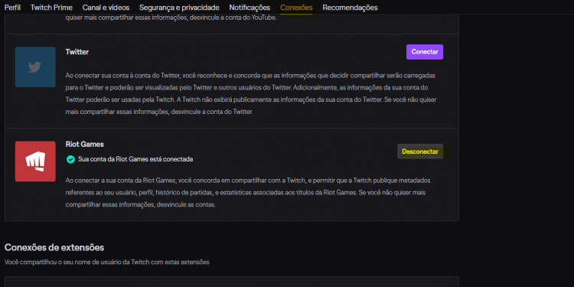Click 'Sua conta da Riot Games está conectada'

click(x=135, y=160)
